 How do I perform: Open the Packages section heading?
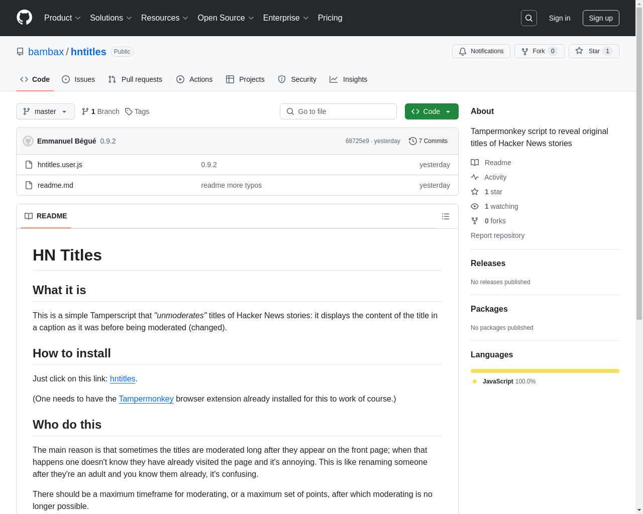point(489,309)
